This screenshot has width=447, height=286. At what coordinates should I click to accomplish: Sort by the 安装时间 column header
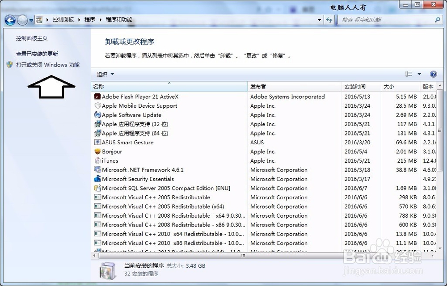pyautogui.click(x=361, y=87)
